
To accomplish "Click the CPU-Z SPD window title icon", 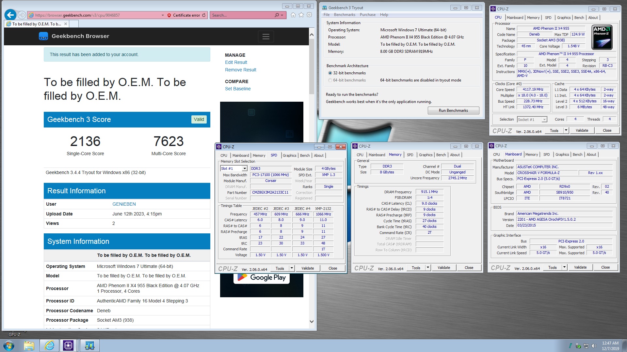I will [x=219, y=147].
